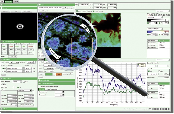Click the Select Range button
The image size is (174, 114).
(x=43, y=11)
